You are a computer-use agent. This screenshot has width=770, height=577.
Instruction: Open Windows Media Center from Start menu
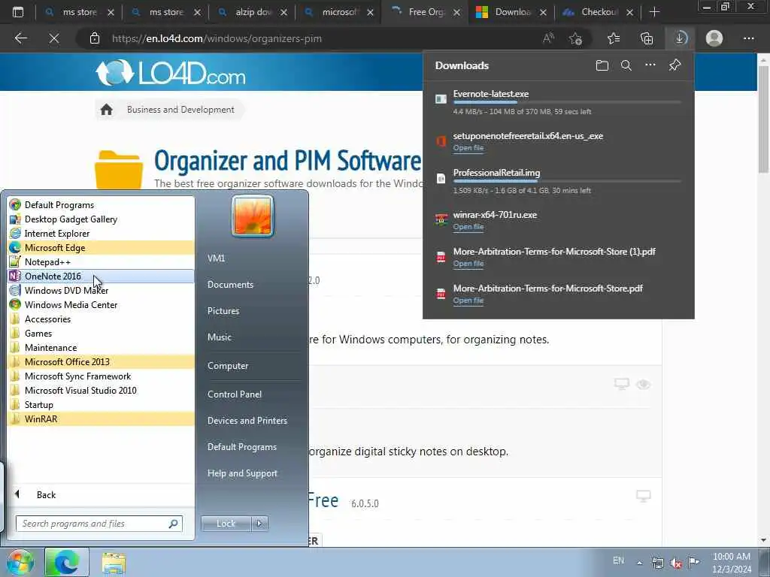pyautogui.click(x=102, y=305)
